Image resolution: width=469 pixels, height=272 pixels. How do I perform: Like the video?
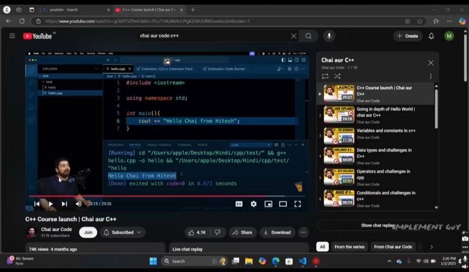pos(198,232)
